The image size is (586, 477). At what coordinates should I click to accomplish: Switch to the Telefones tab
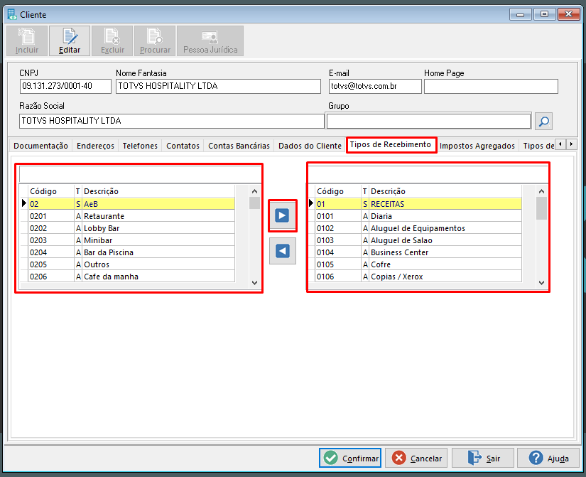click(x=140, y=146)
